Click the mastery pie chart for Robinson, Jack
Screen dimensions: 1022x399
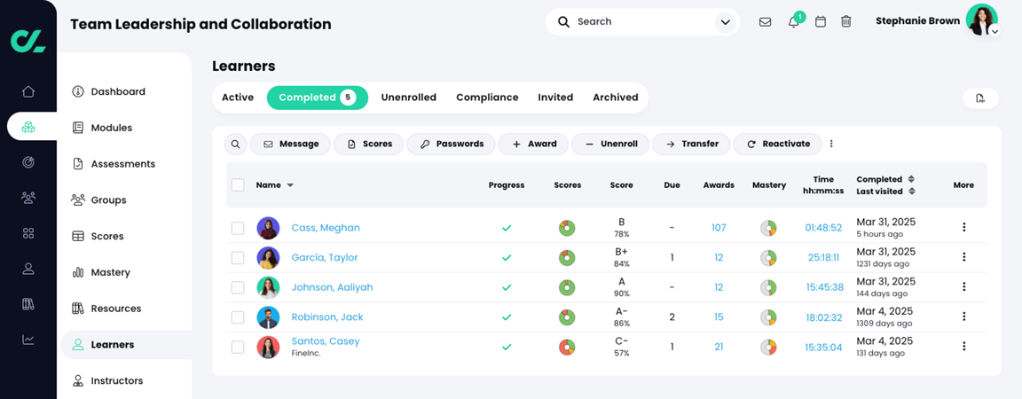(768, 317)
